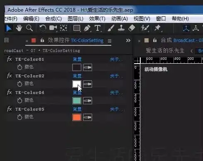Pick color with TK-Color02 eyedropper

[x=88, y=84]
